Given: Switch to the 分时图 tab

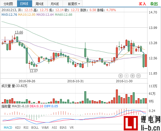Looking at the screenshot, I should click(x=9, y=4).
